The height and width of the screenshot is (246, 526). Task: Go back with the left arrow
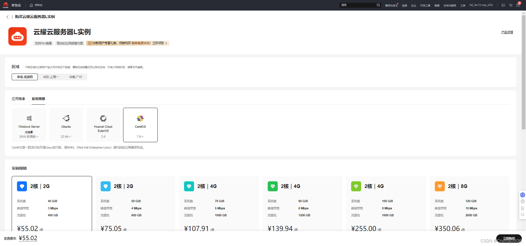point(8,17)
